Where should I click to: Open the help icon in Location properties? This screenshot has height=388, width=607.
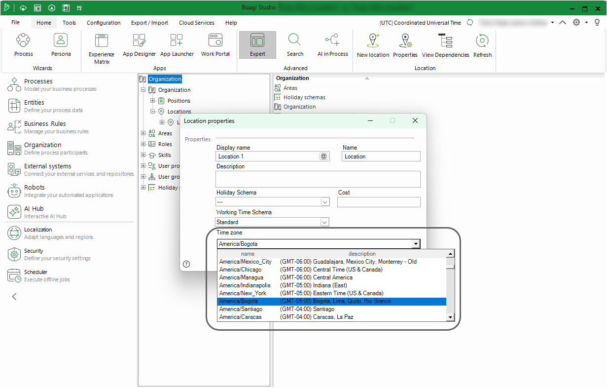[186, 264]
